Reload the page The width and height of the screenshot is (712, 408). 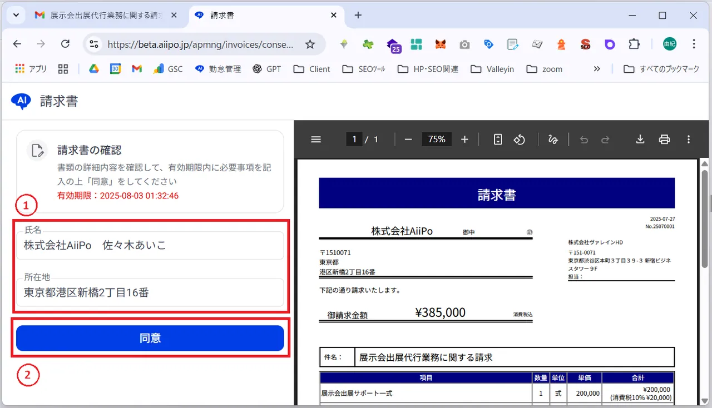click(65, 44)
